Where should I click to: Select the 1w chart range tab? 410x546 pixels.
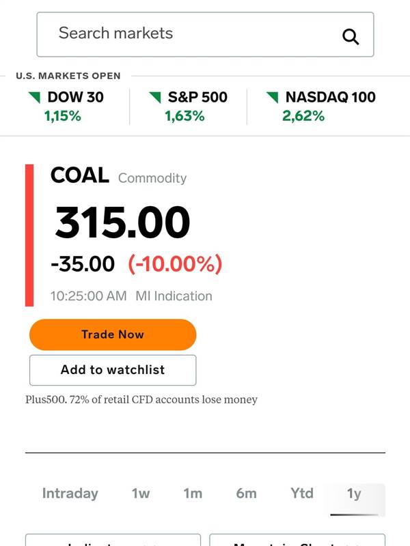point(141,493)
